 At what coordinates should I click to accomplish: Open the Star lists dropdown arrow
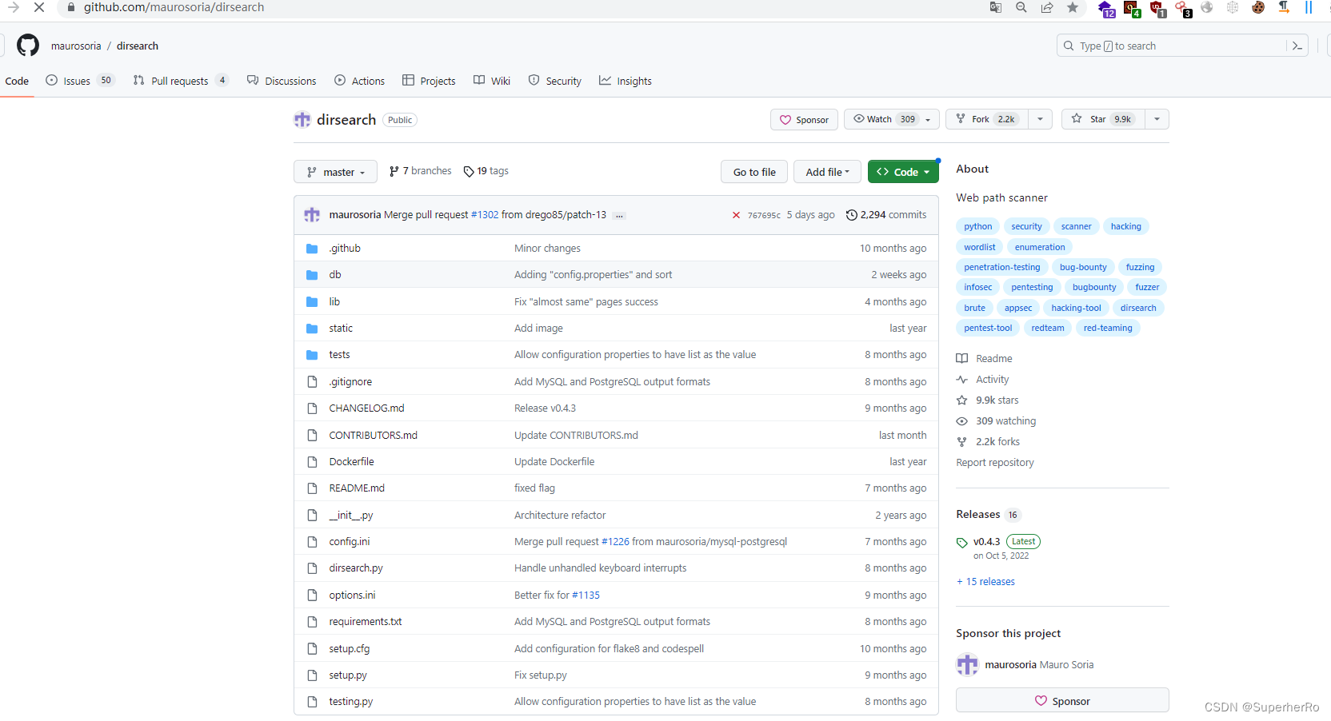point(1157,119)
